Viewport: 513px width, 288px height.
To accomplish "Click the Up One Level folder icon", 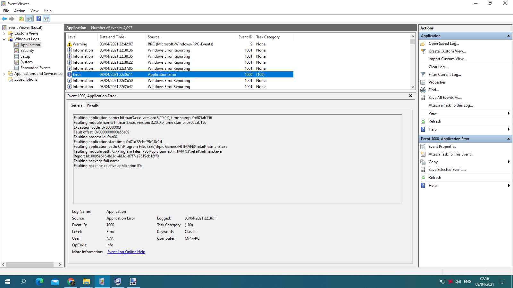I will point(21,19).
